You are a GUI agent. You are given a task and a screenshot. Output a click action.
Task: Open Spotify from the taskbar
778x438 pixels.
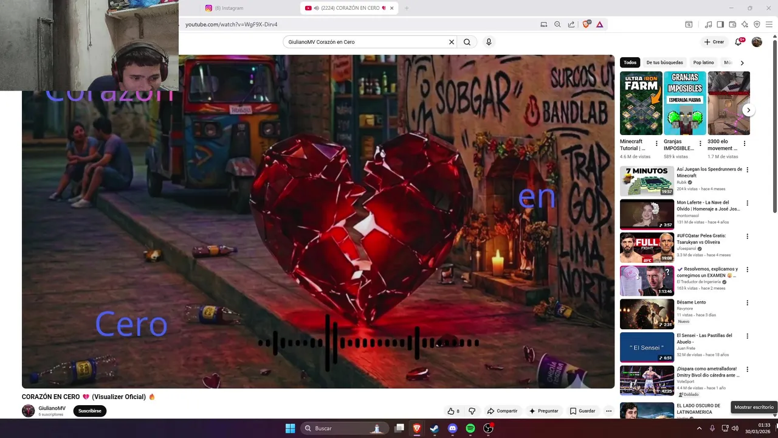(x=470, y=428)
